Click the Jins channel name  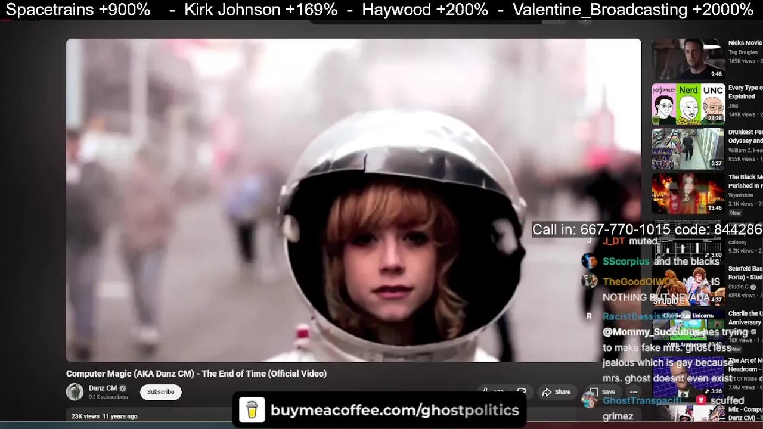point(733,105)
